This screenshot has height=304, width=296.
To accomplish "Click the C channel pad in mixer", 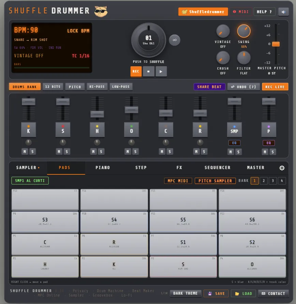I will (x=166, y=130).
